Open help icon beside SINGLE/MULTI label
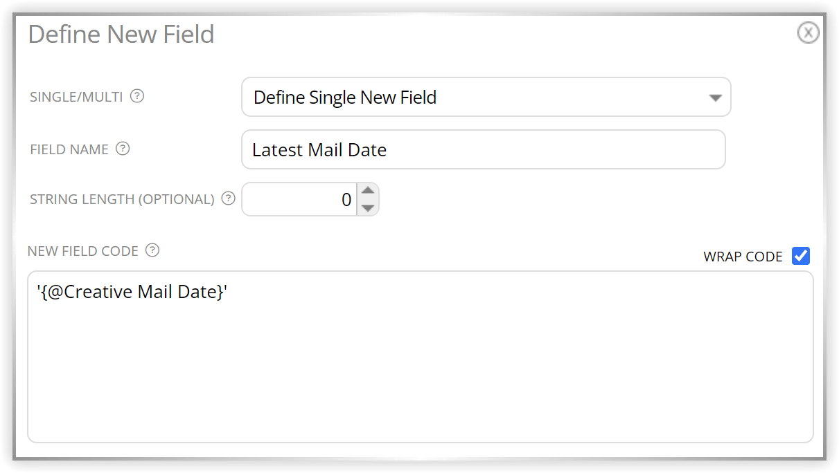Viewport: 839px width, 473px height. [x=137, y=96]
